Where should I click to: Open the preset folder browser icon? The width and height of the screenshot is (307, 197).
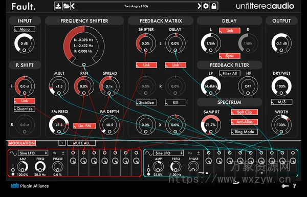pos(67,6)
